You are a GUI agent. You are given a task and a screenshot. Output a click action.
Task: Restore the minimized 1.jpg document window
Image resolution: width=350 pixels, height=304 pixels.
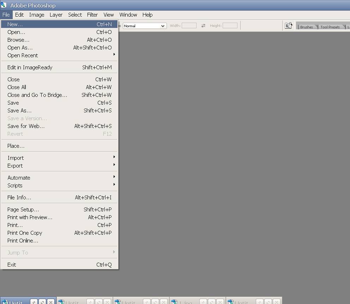coord(203,302)
